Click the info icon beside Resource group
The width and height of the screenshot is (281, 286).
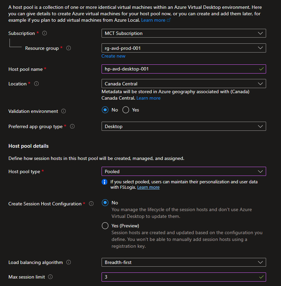click(x=69, y=48)
